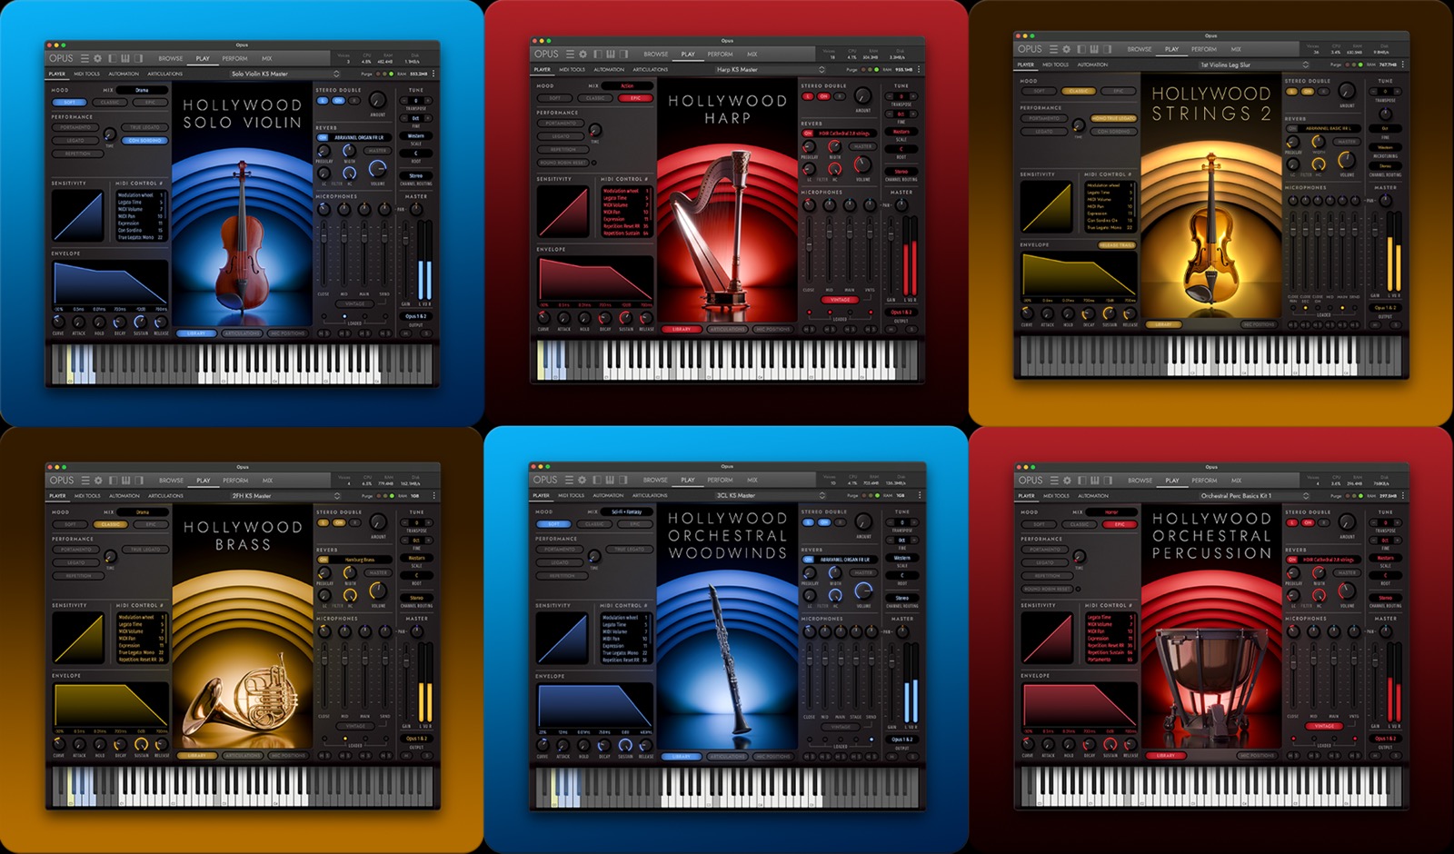Screen dimensions: 1454x854
Task: Open the hamburger menu in Percussion window
Action: 1054,480
